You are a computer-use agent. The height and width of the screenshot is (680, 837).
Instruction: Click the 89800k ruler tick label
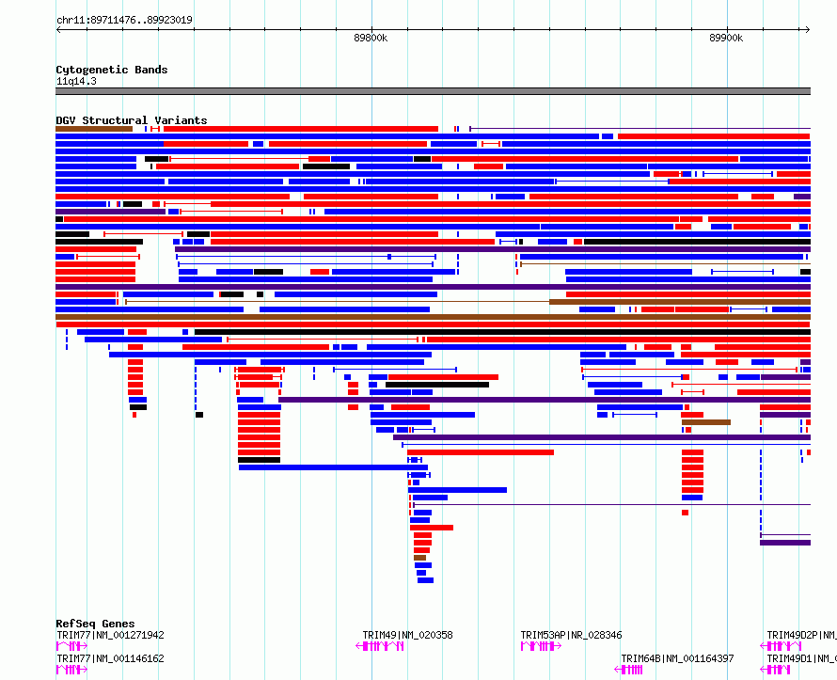coord(371,38)
